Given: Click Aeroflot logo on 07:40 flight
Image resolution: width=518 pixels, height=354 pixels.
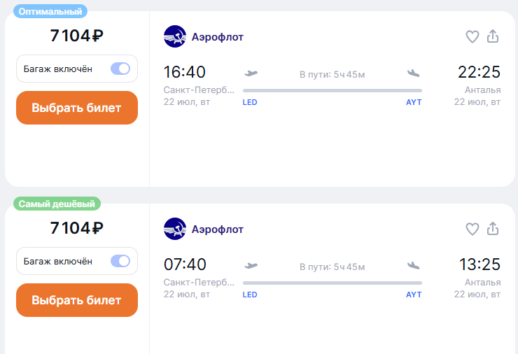Looking at the screenshot, I should [x=175, y=229].
